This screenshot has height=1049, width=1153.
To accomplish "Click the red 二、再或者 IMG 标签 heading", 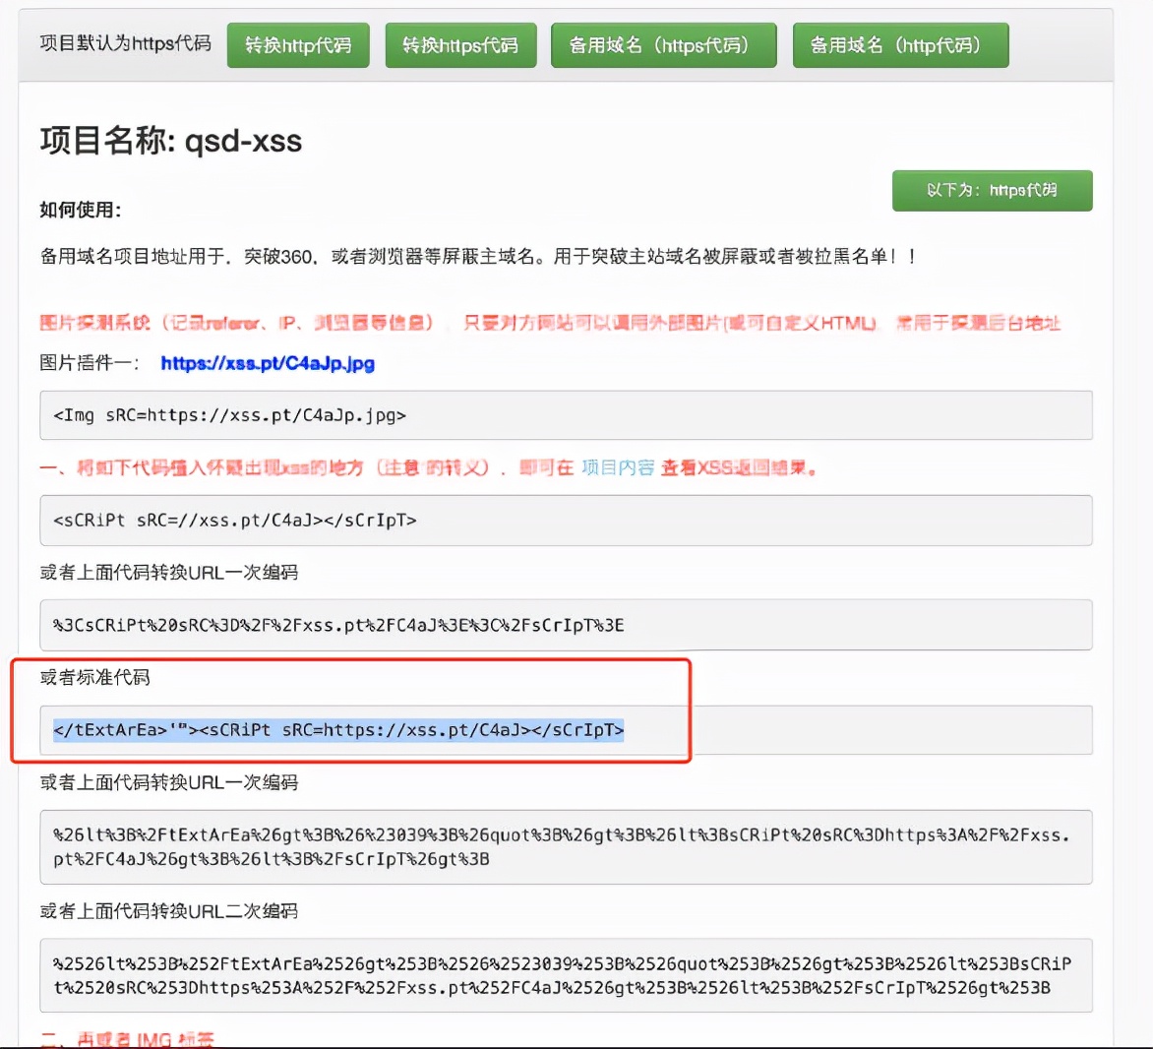I will coord(127,1039).
